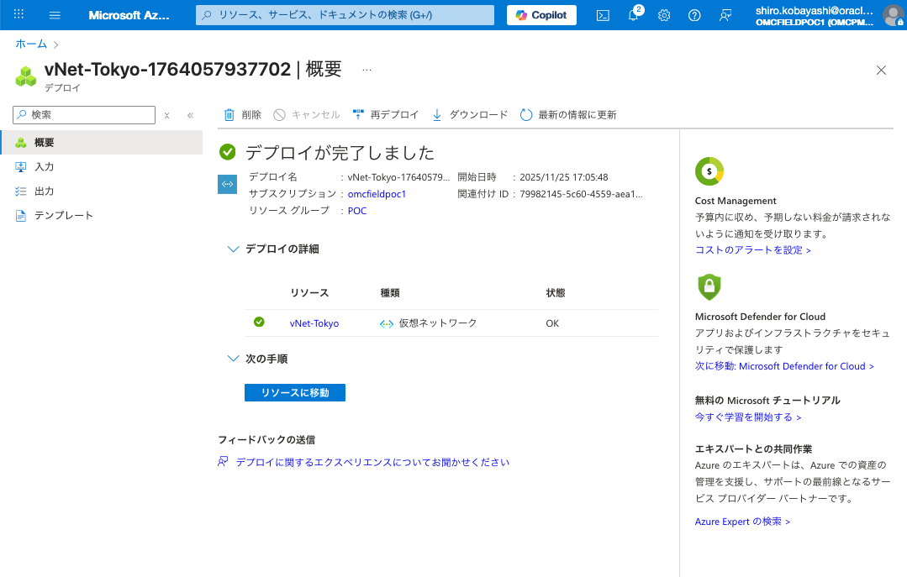Click the デプロイ名 value vNet-Tokyo-17640579...
The width and height of the screenshot is (907, 577).
[x=398, y=177]
